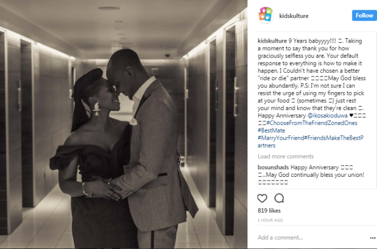
Task: Load more comments
Action: 285,156
